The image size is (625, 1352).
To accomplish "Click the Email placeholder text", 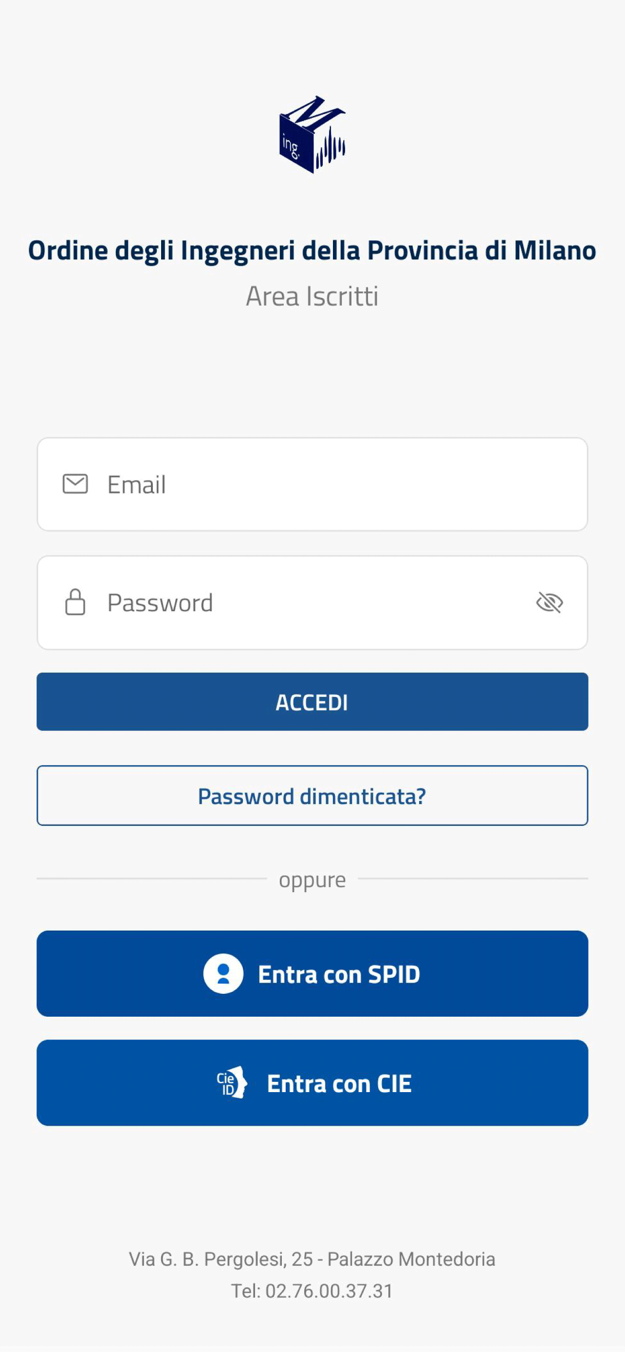I will click(136, 484).
